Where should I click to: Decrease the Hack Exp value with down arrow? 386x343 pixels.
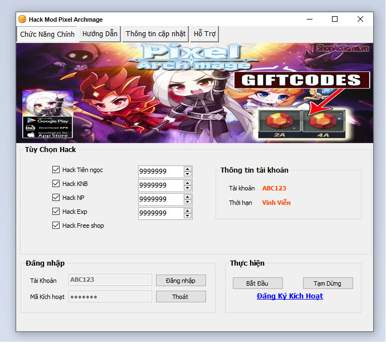pyautogui.click(x=188, y=216)
